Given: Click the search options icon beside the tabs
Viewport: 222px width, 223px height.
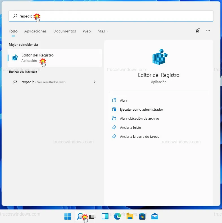Looking at the screenshot, I should [x=198, y=31].
